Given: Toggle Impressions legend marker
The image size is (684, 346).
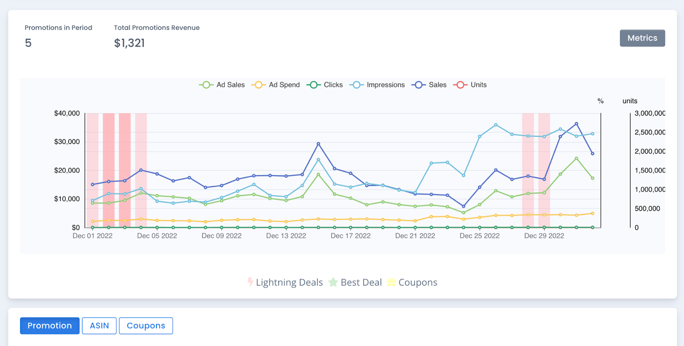Looking at the screenshot, I should (x=356, y=85).
